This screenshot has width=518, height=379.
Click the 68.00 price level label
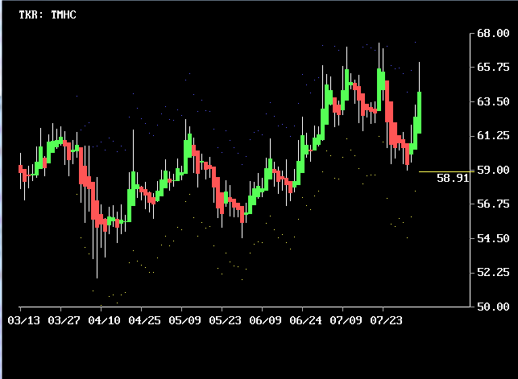pyautogui.click(x=492, y=34)
